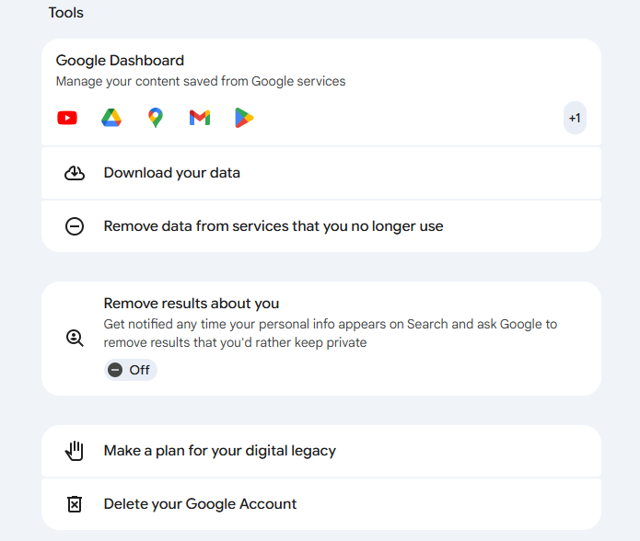Screen dimensions: 640x541
Task: Click the hand icon beside digital legacy
Action: [75, 451]
